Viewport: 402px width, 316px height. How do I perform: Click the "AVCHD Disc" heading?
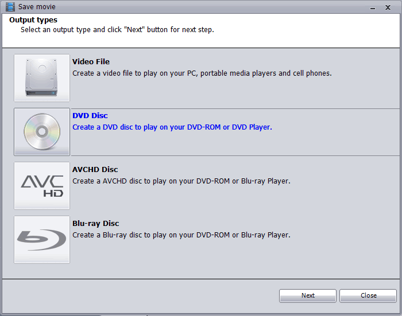click(95, 170)
